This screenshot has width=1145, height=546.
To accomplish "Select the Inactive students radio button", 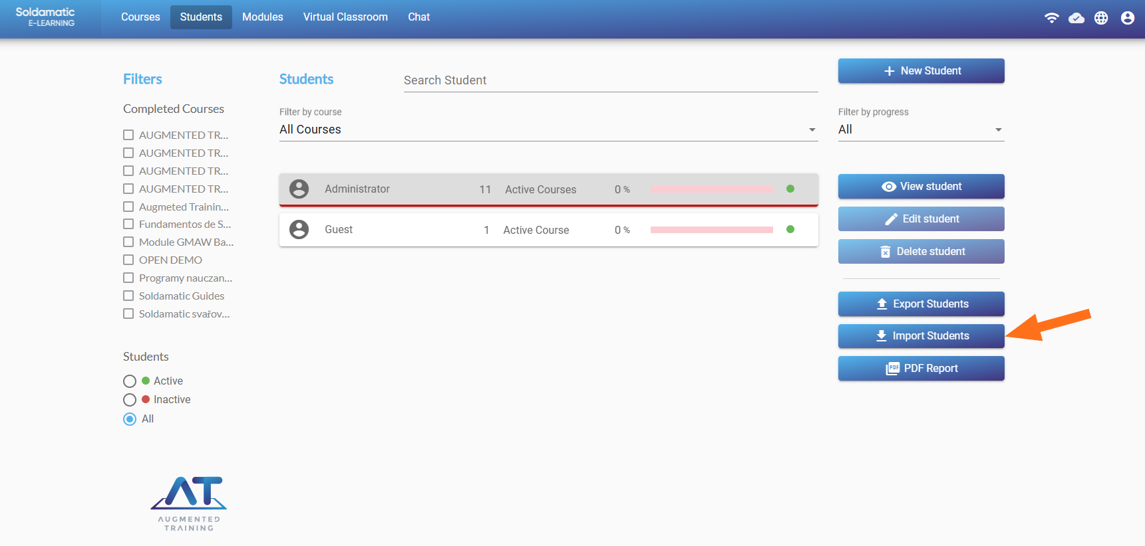I will coord(130,400).
